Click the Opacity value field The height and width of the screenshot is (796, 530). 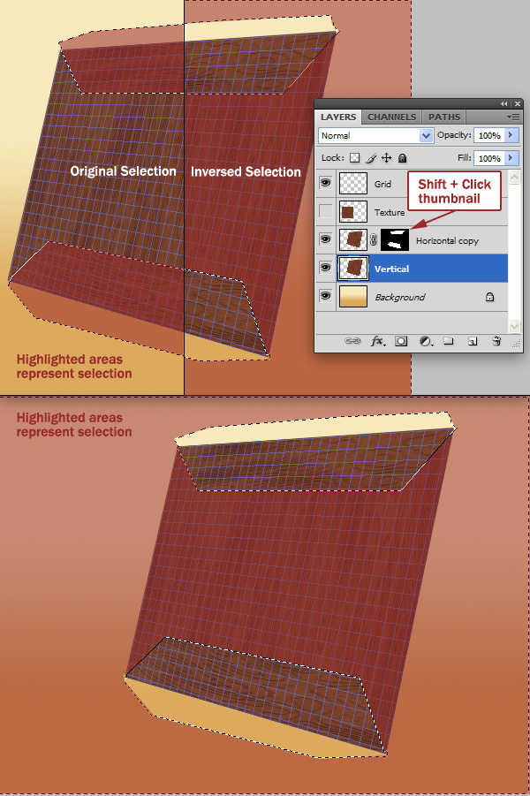coord(490,135)
